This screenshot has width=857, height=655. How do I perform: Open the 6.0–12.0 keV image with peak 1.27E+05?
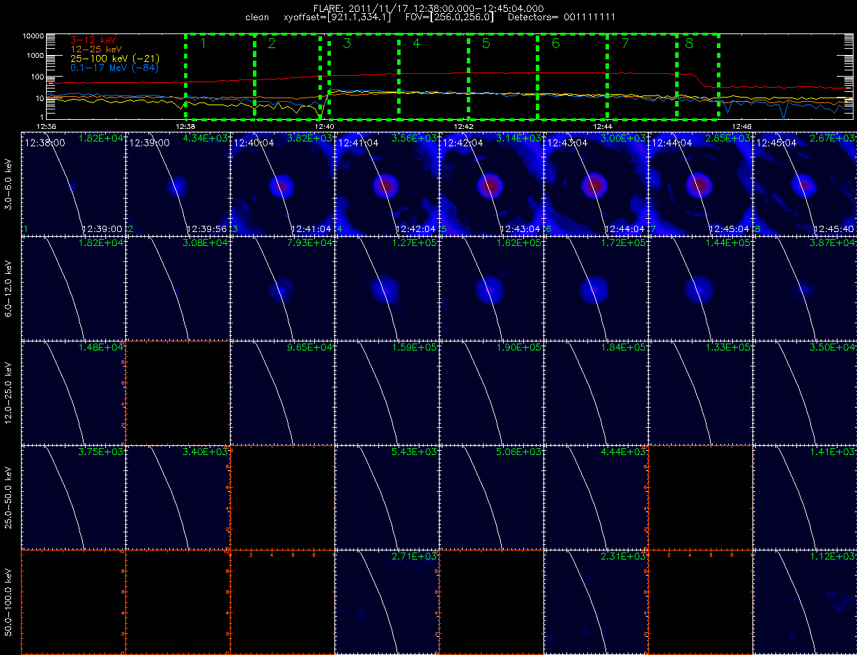click(x=387, y=288)
